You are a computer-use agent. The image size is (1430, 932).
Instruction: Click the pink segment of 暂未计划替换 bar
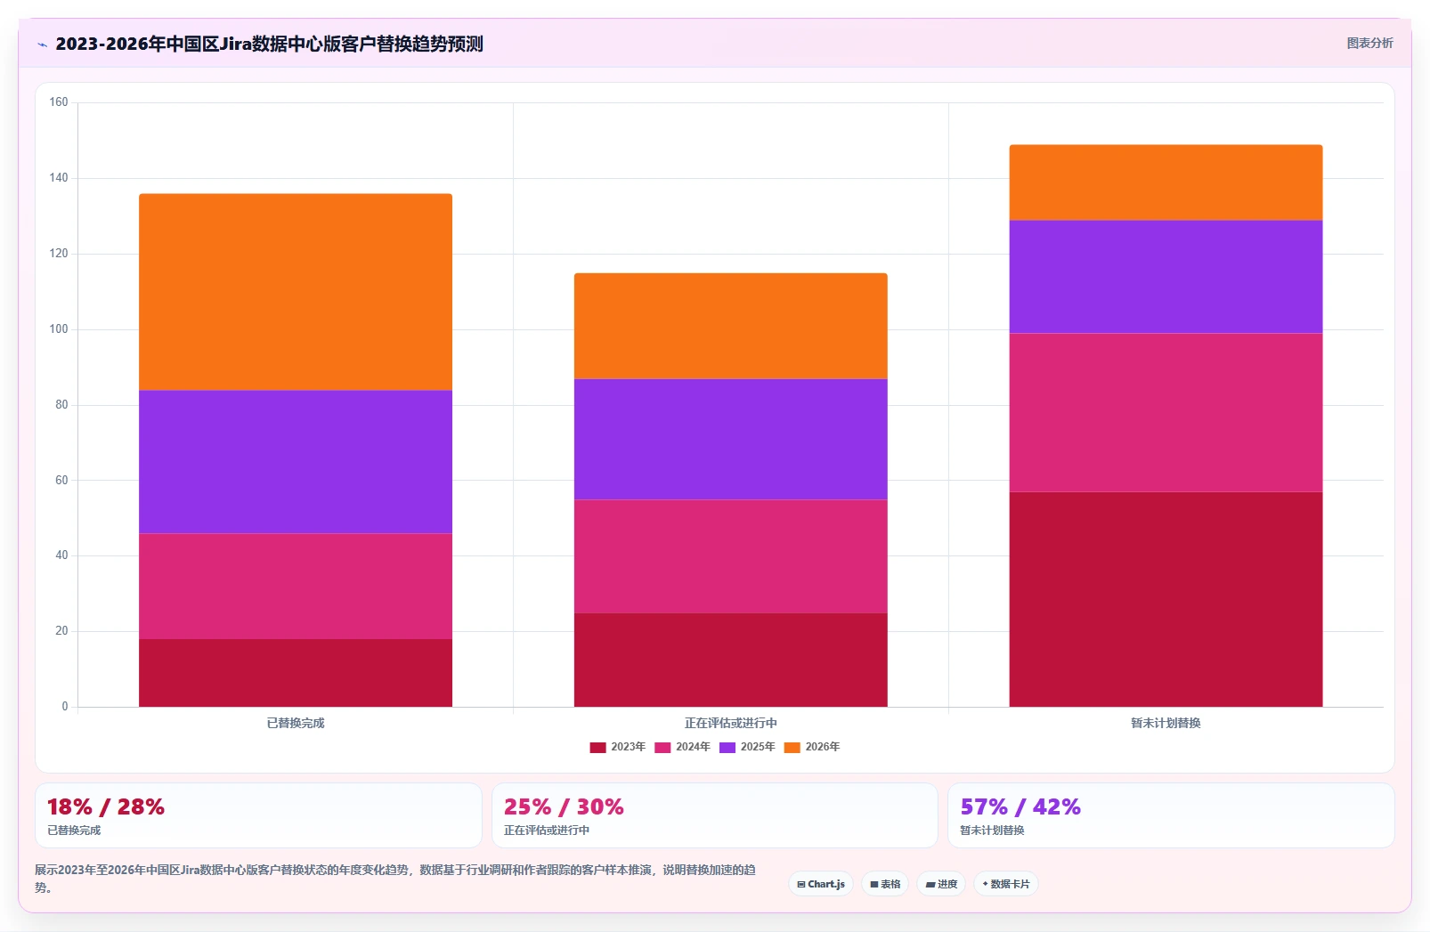pos(1166,413)
